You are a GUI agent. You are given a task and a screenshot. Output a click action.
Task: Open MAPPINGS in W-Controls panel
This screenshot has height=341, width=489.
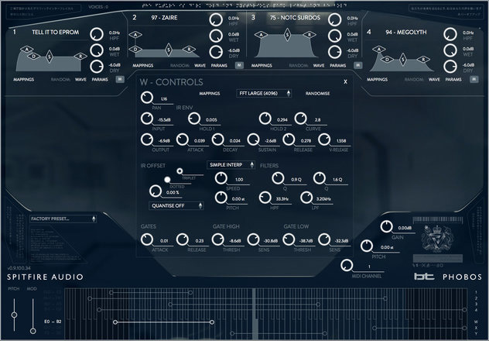[x=210, y=93]
